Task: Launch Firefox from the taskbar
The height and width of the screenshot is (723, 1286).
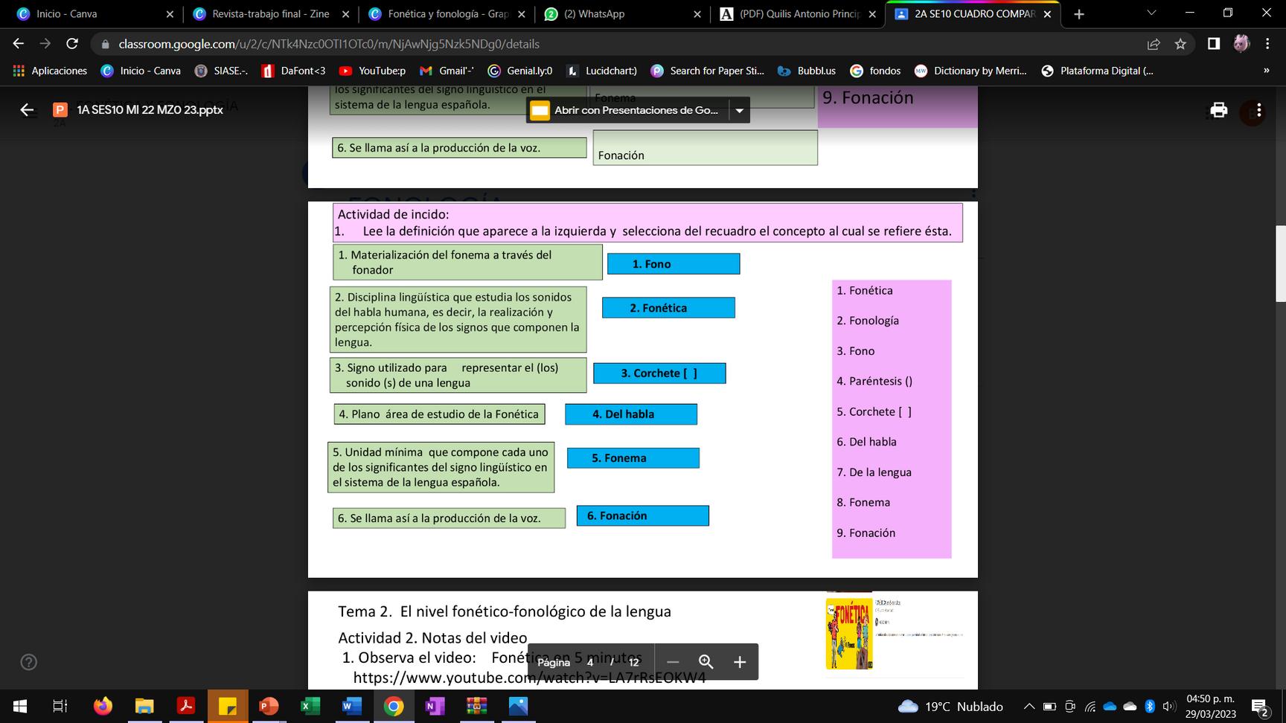Action: [103, 706]
